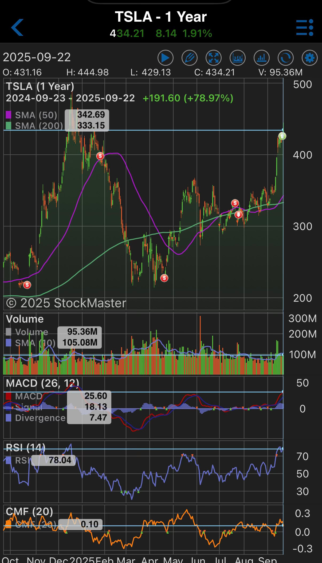Tap the dollar marker above the July-August candles
The height and width of the screenshot is (563, 322).
click(235, 203)
